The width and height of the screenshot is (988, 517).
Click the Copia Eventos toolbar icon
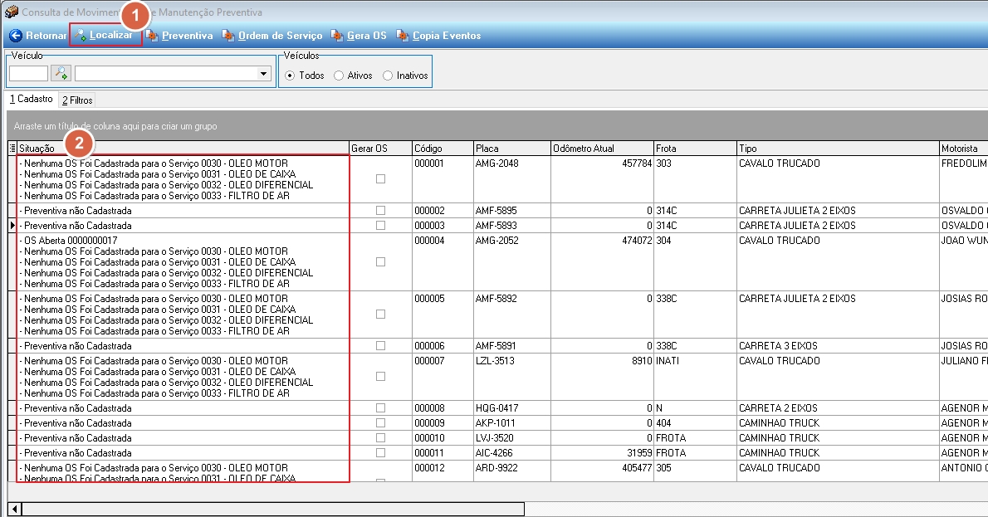[403, 35]
